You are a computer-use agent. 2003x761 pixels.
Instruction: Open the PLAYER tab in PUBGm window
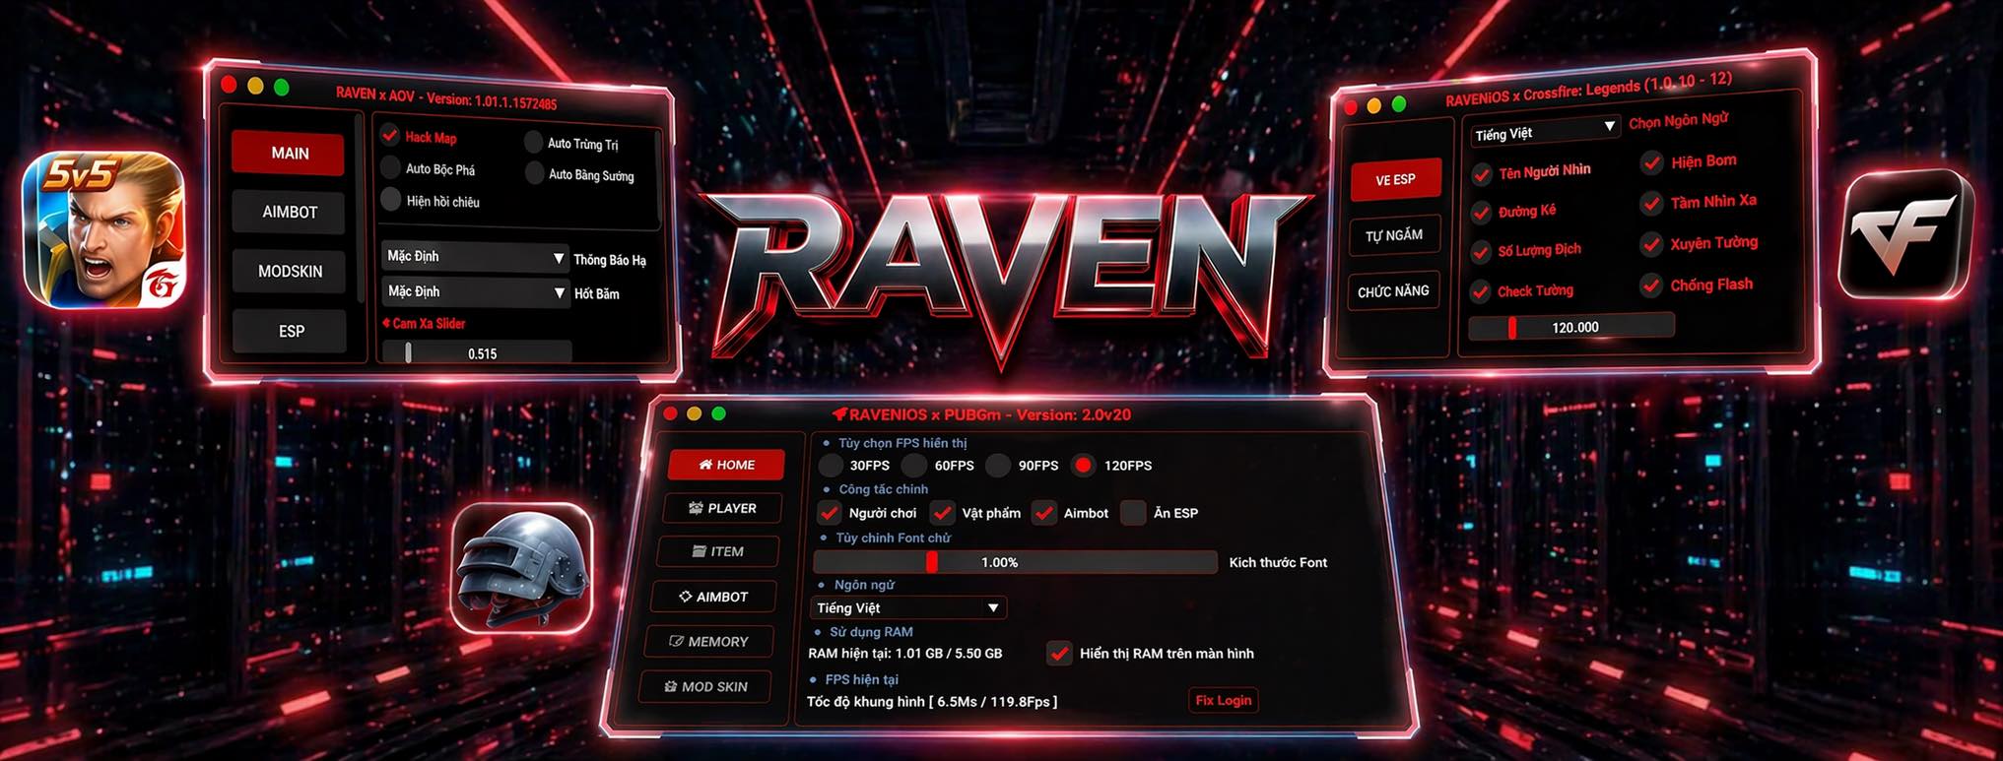[x=723, y=508]
